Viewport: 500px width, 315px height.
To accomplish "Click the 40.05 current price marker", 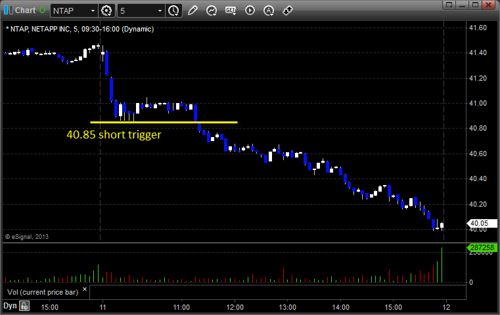I will pos(482,223).
